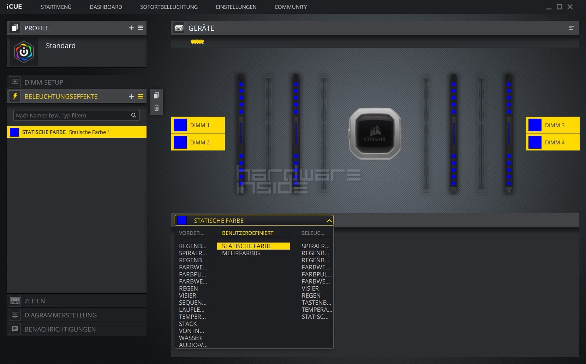
Task: Choose the AUDIO-V... predefined effect
Action: tap(193, 345)
